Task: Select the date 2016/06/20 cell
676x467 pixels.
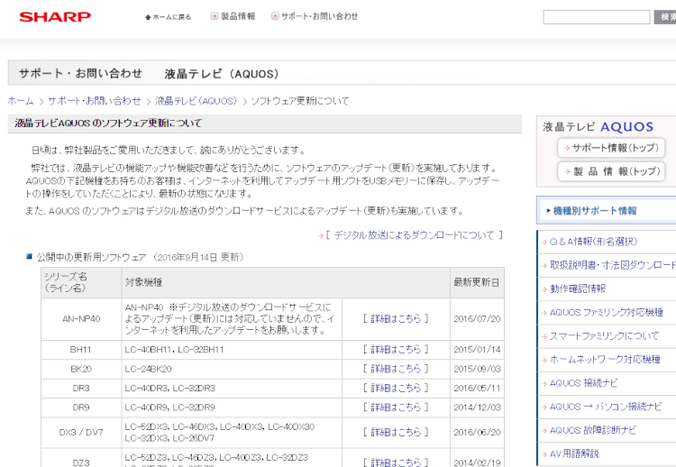Action: click(477, 433)
